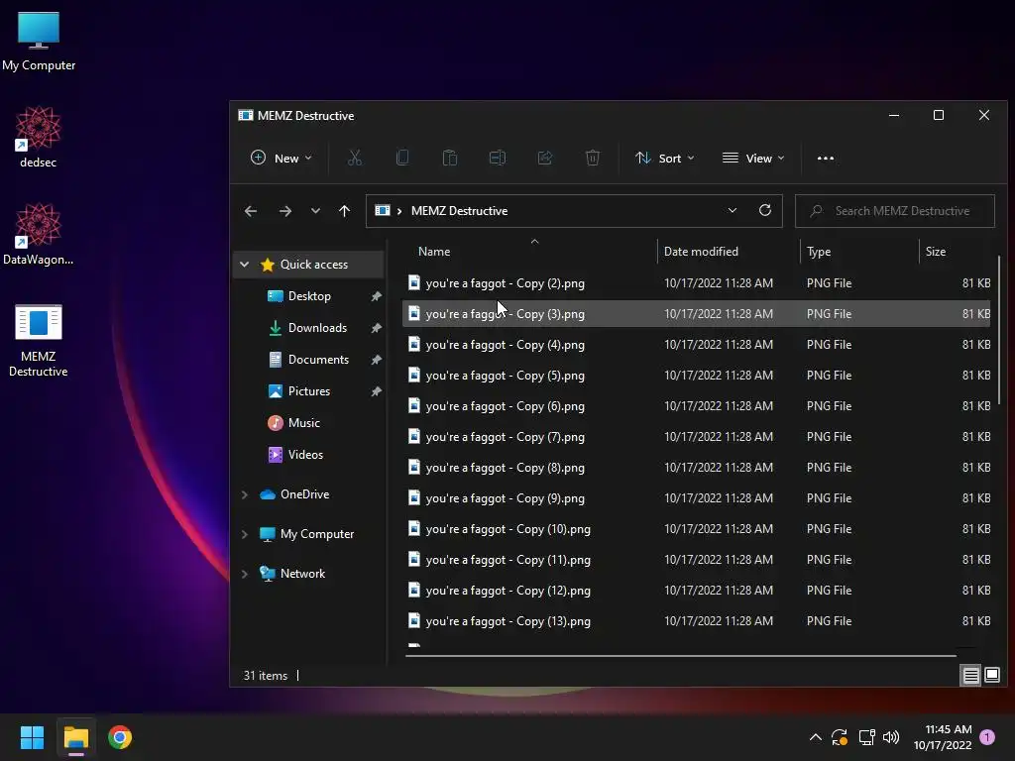
Task: Select the MEMZ Destructive desktop icon
Action: coord(39,340)
